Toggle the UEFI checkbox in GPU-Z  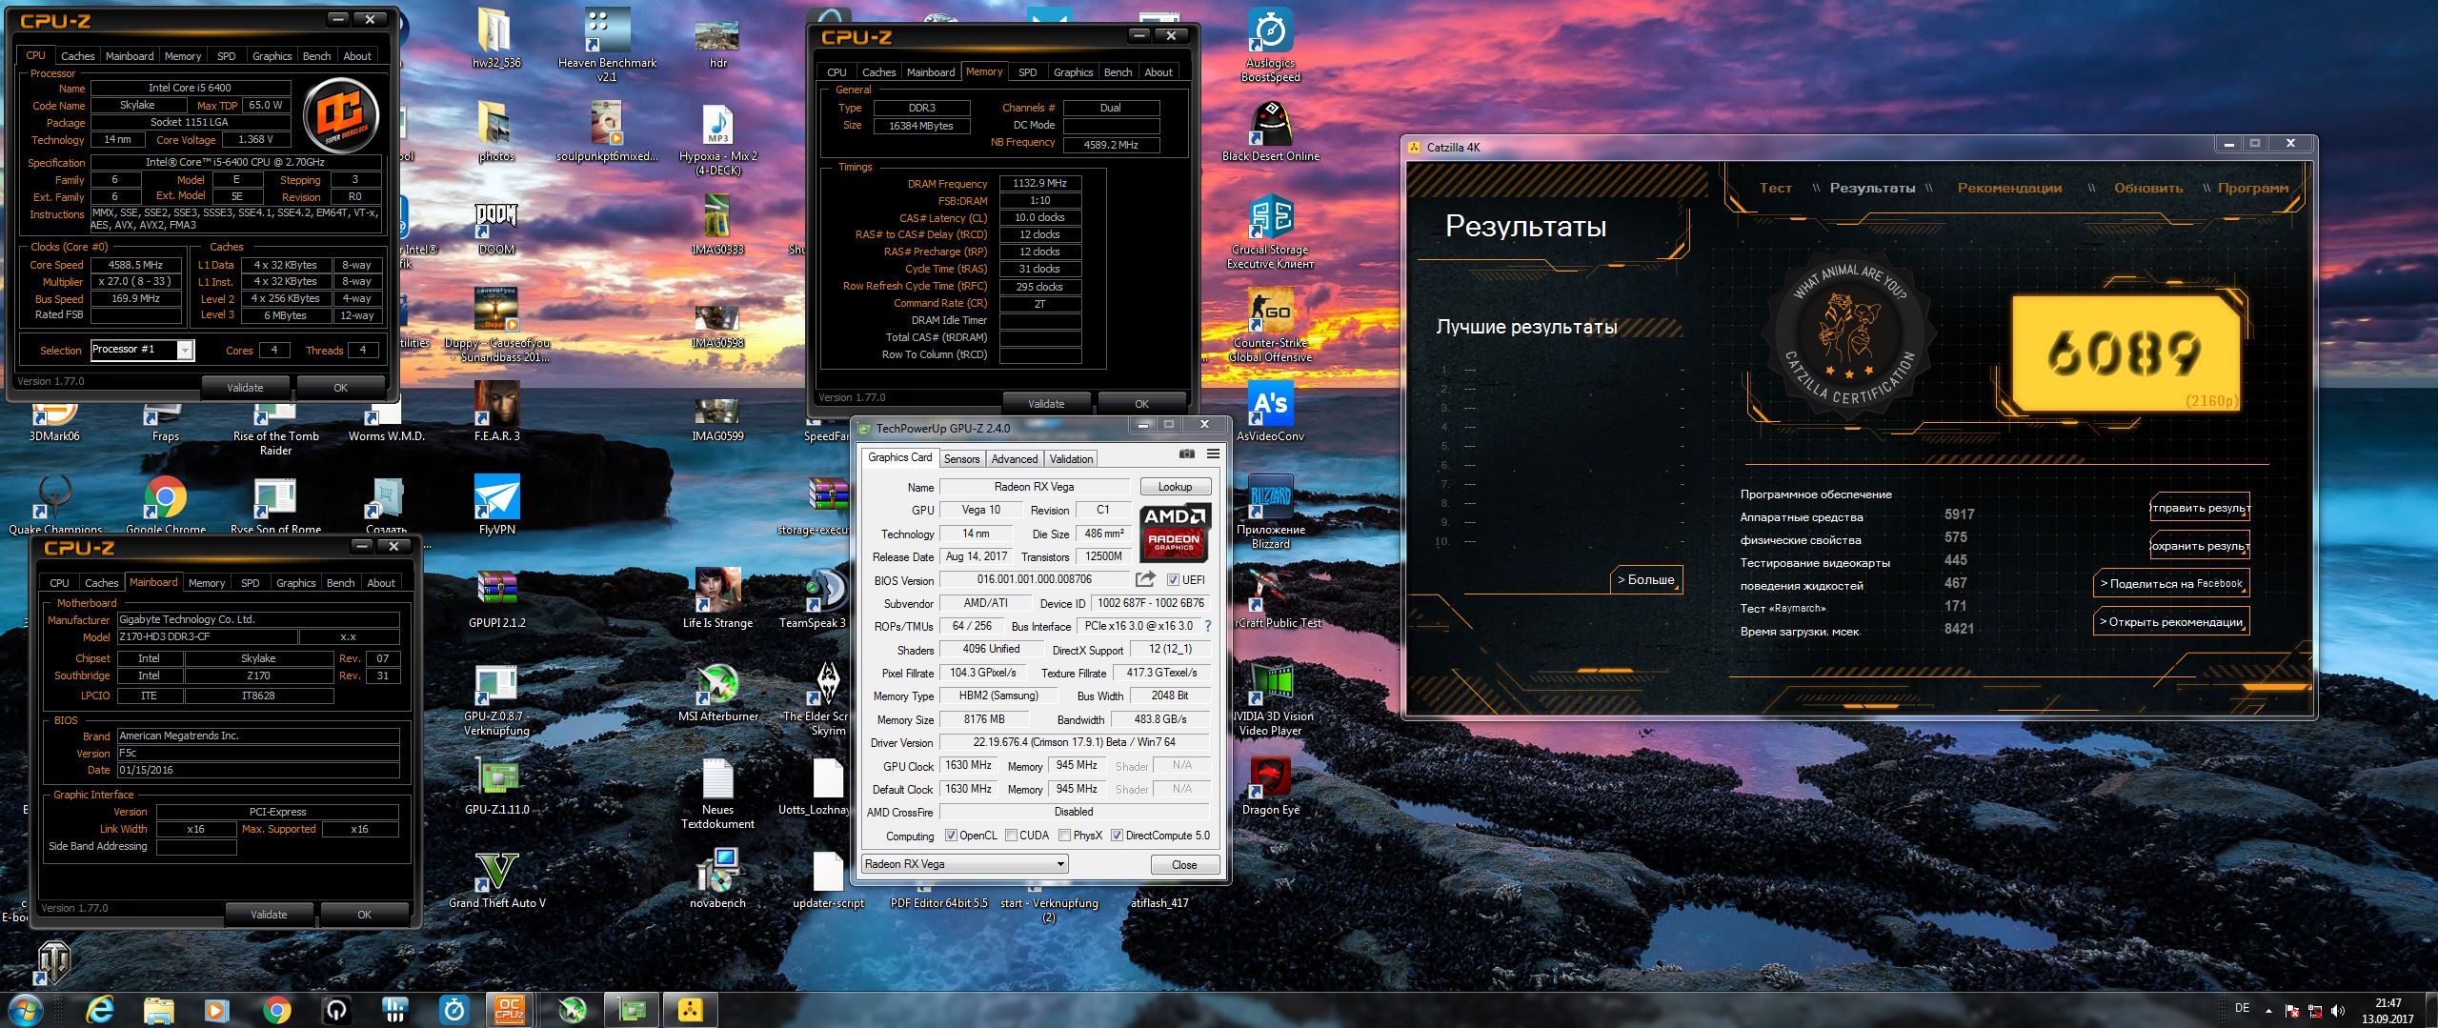1173,579
